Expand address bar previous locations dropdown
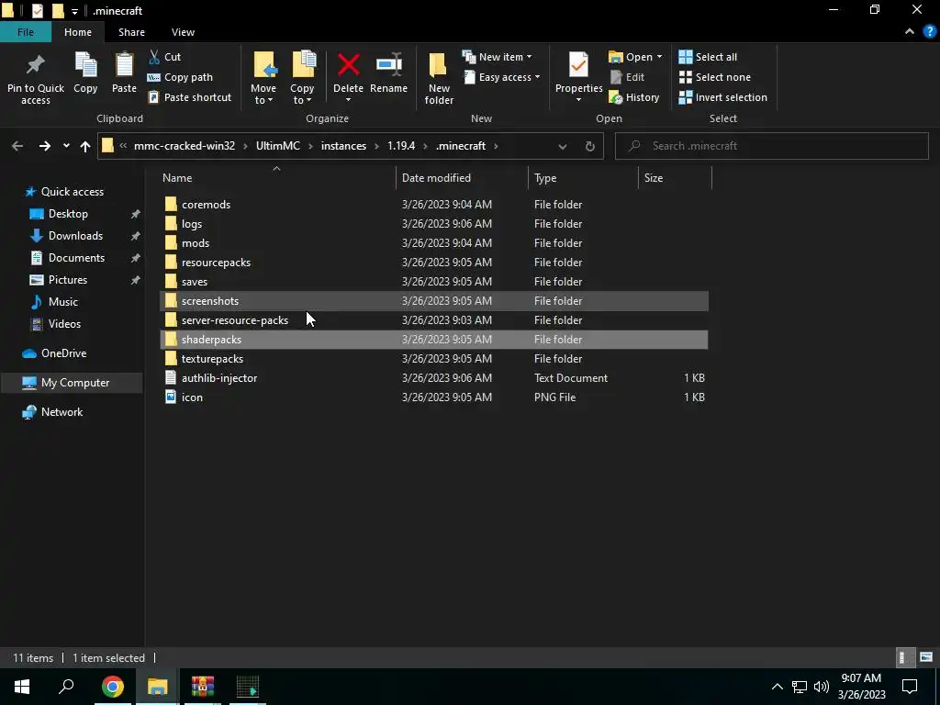Image resolution: width=940 pixels, height=705 pixels. tap(563, 146)
